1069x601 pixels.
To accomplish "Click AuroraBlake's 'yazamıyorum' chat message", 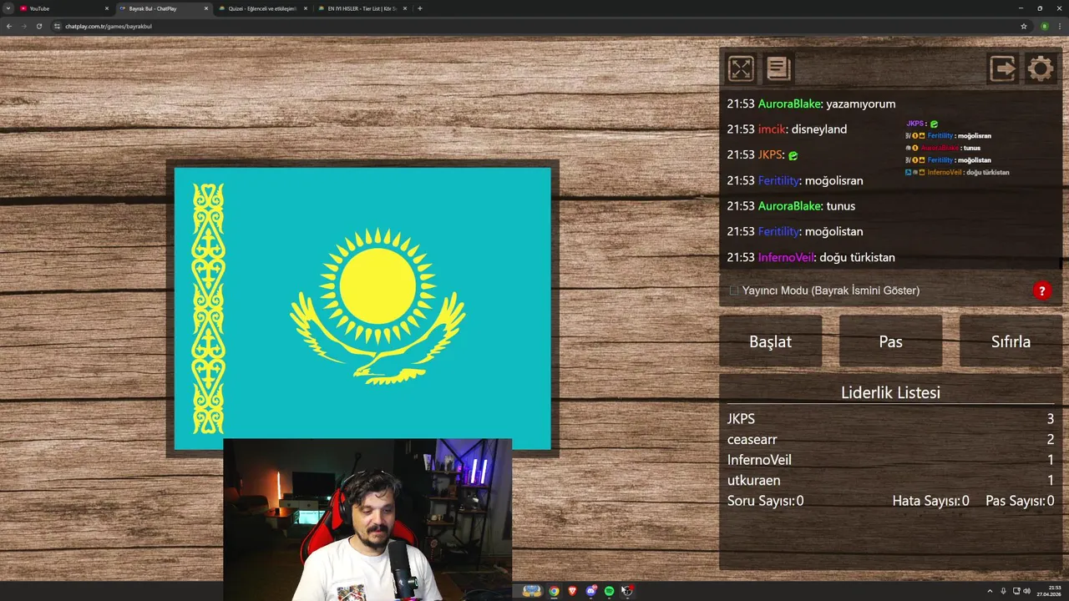I will tap(811, 104).
